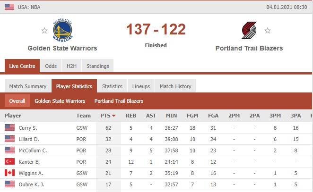Switch to the Match Summary tab

click(28, 86)
